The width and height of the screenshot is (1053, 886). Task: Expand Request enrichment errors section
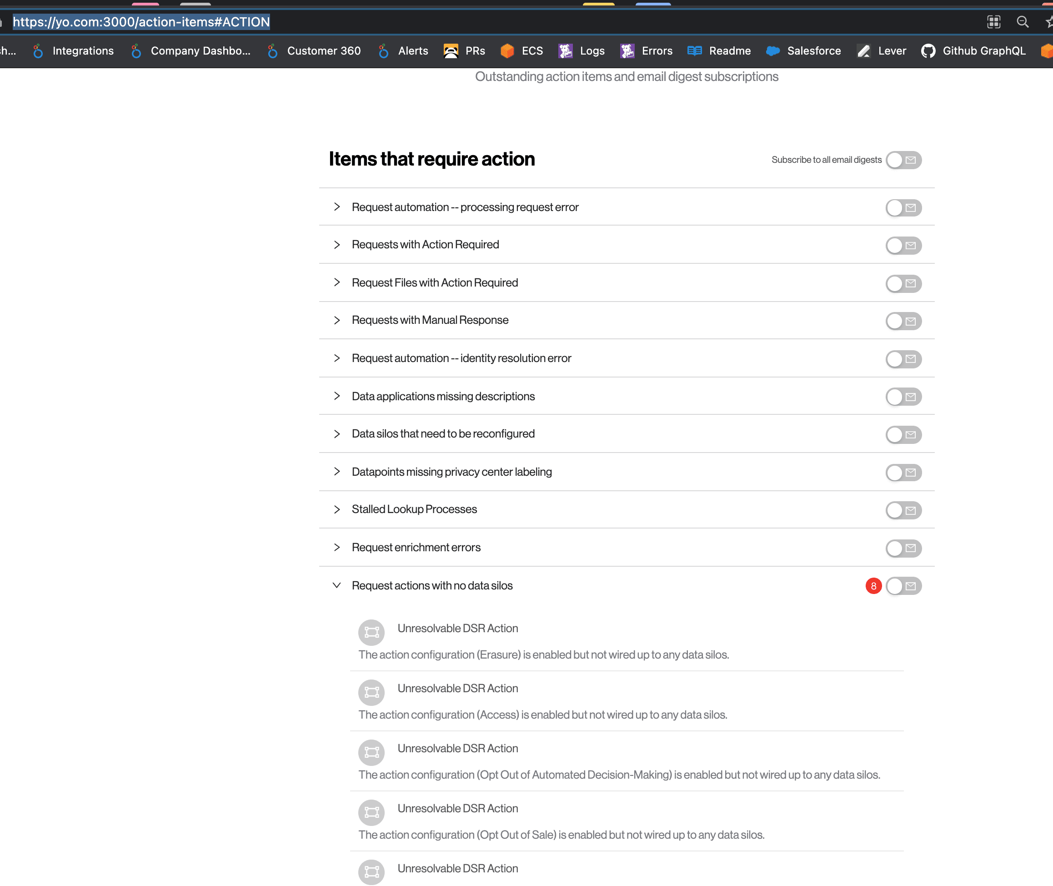tap(336, 548)
